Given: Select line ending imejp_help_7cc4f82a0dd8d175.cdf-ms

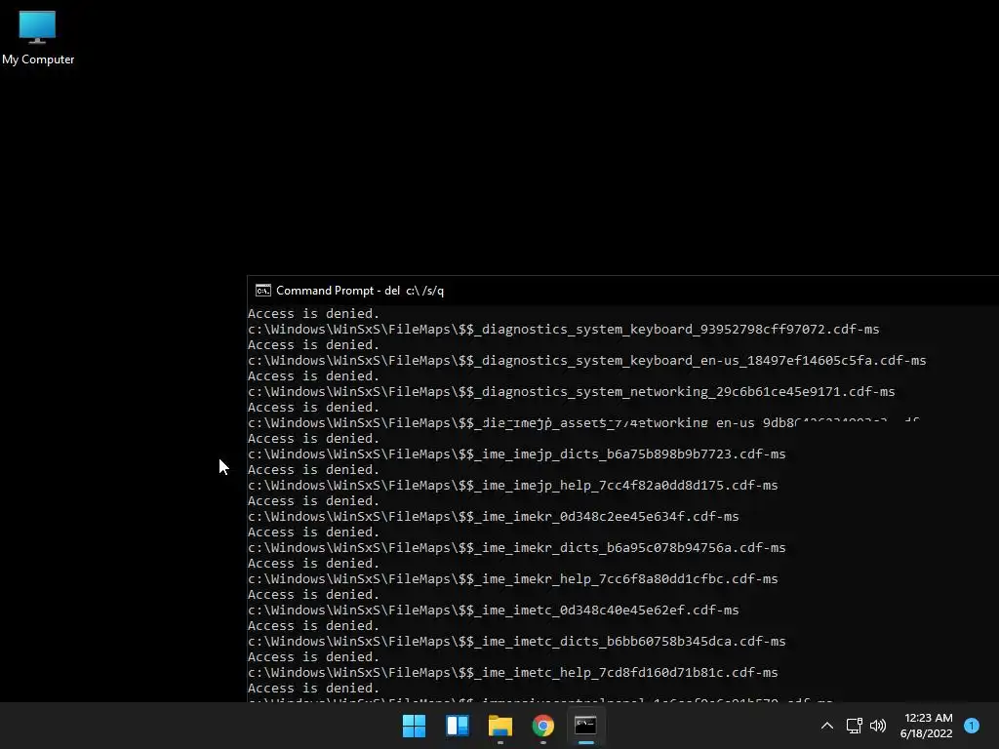Looking at the screenshot, I should [513, 486].
